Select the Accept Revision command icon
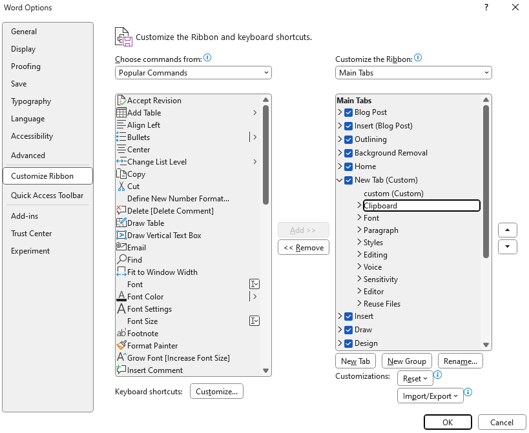Image resolution: width=529 pixels, height=433 pixels. coord(121,101)
